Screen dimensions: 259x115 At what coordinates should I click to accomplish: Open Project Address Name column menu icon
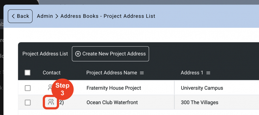point(142,73)
